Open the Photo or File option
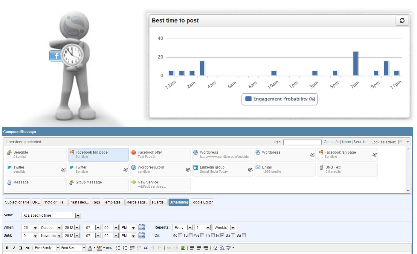The height and width of the screenshot is (254, 417). click(x=55, y=202)
